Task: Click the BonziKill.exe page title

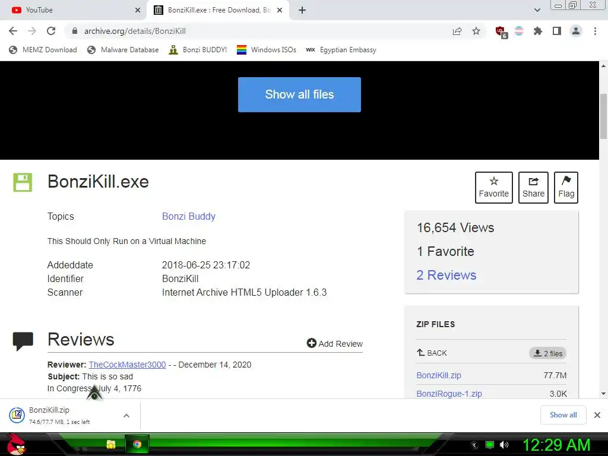Action: point(98,182)
